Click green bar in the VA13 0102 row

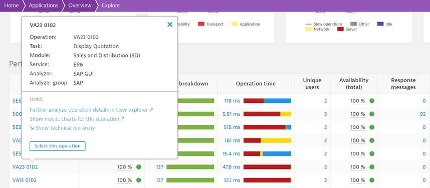tap(190, 180)
